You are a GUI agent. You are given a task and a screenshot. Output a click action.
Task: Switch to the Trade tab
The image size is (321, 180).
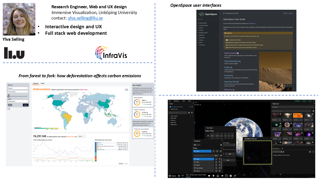pos(43,83)
